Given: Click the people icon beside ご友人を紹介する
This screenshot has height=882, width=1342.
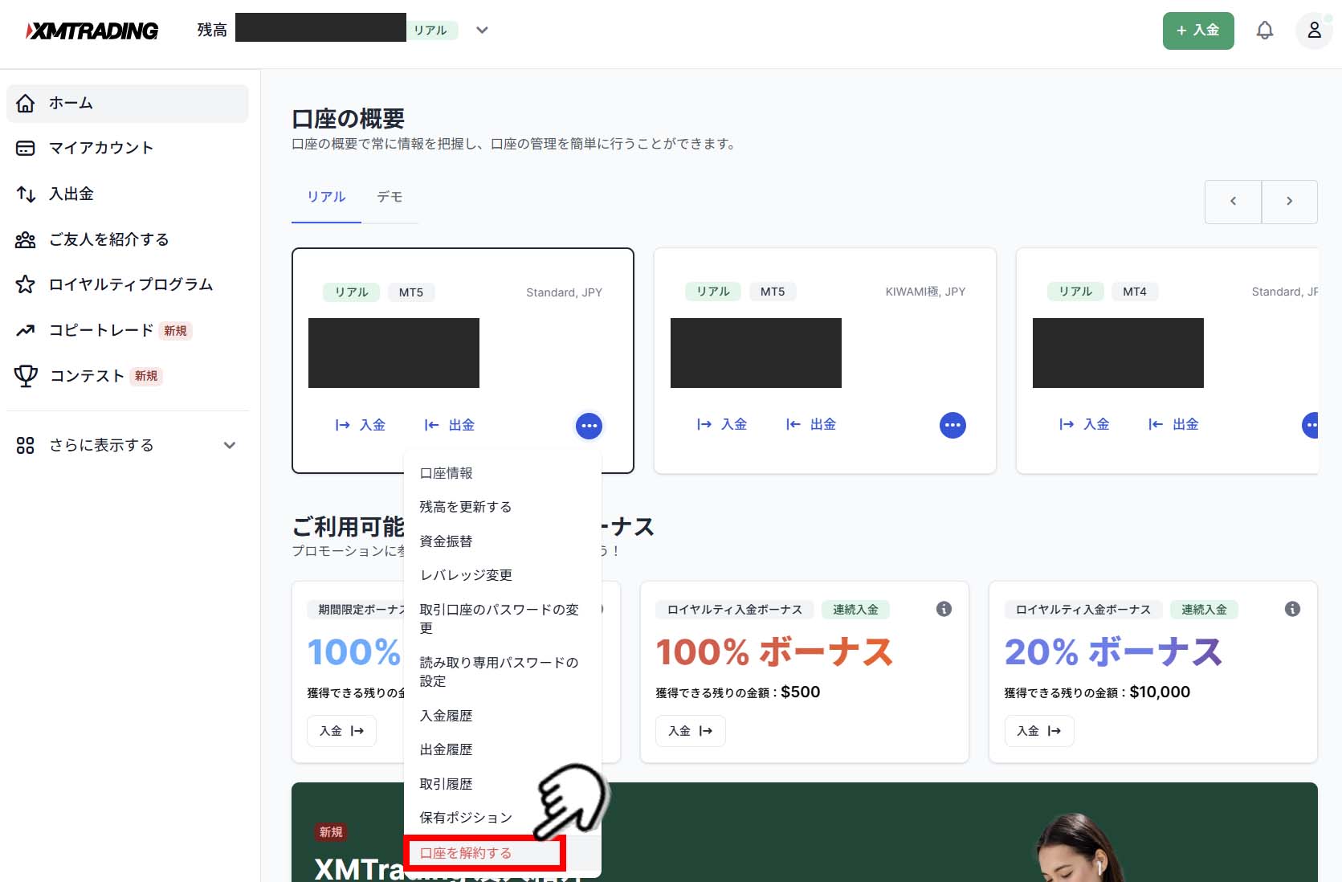Looking at the screenshot, I should 26,239.
